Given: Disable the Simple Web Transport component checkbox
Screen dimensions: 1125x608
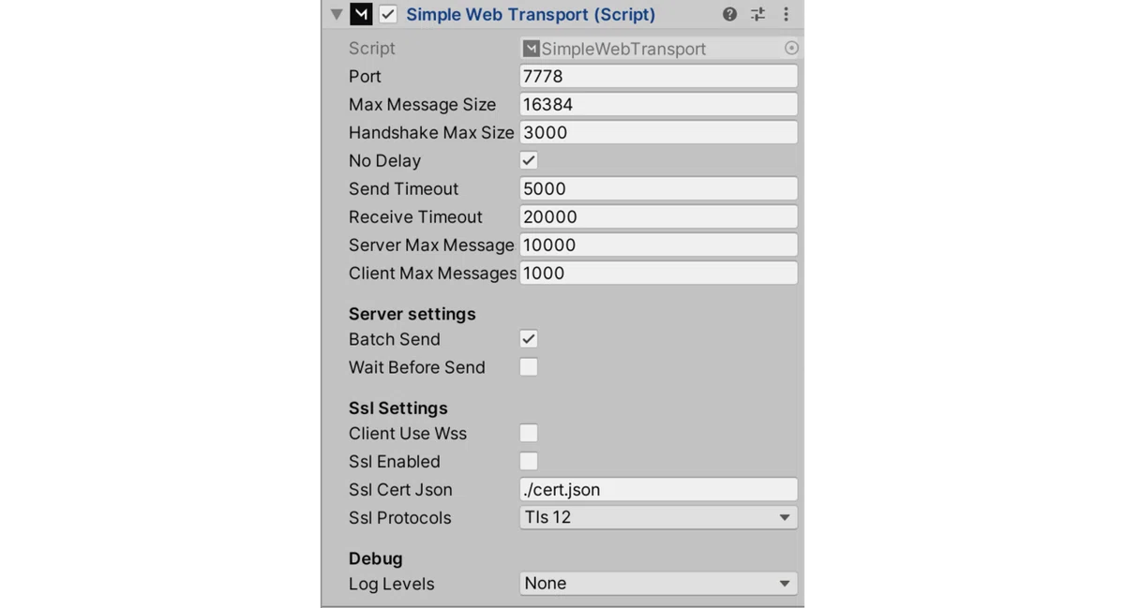Looking at the screenshot, I should [x=388, y=14].
